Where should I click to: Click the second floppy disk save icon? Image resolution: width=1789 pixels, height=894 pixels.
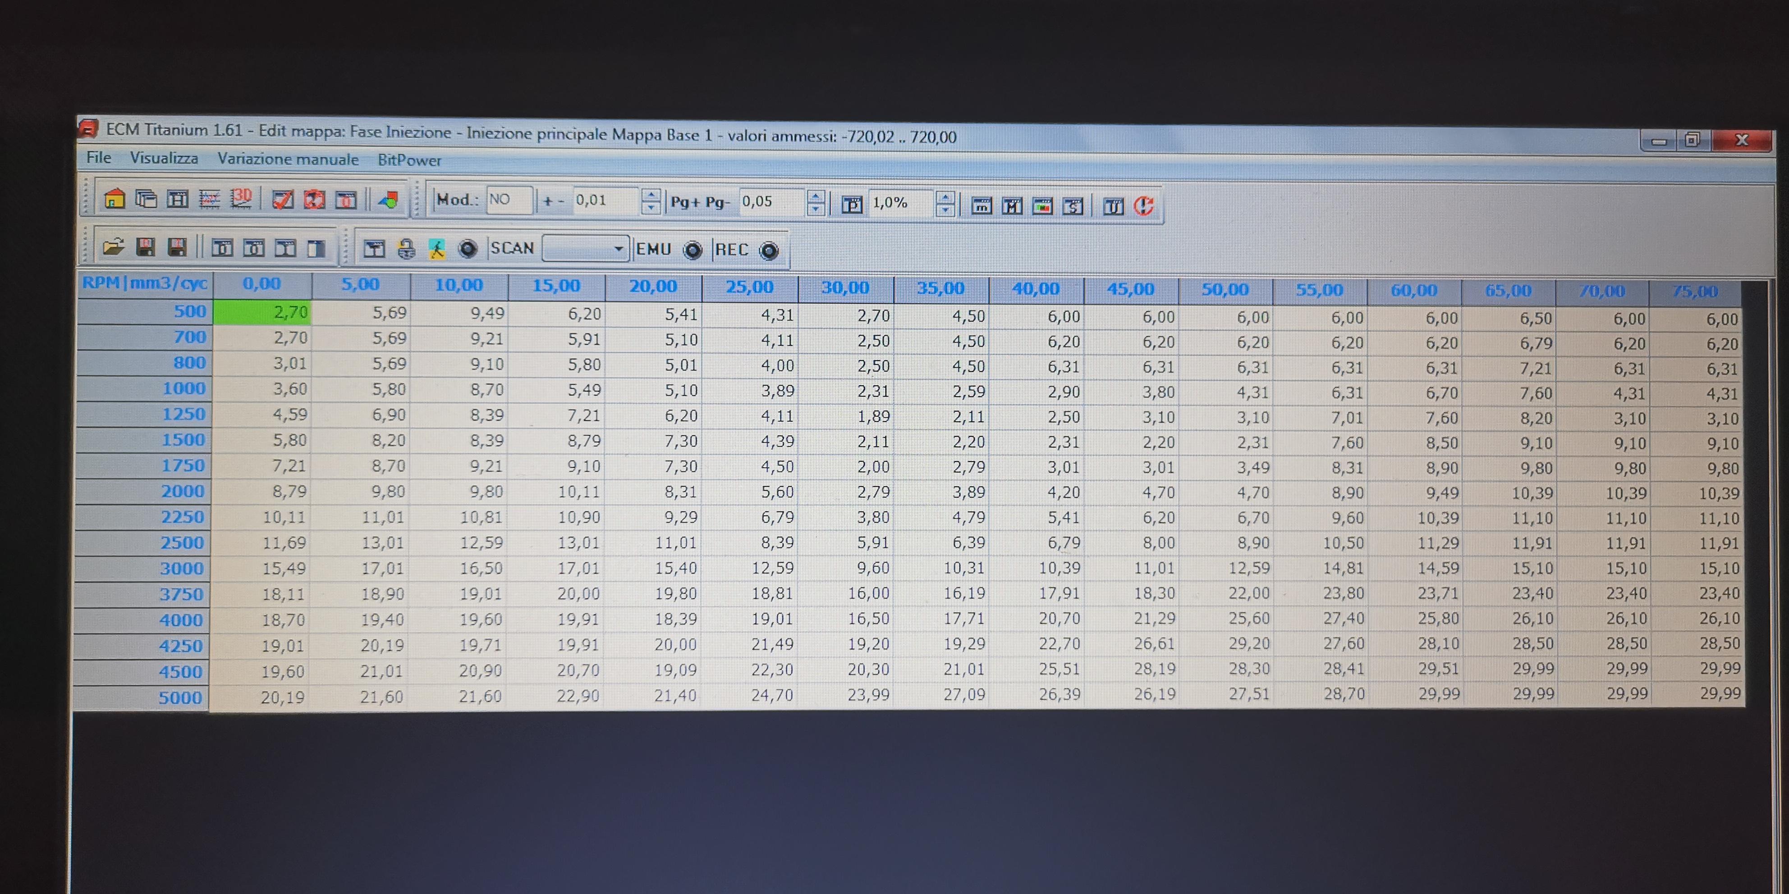pos(177,247)
